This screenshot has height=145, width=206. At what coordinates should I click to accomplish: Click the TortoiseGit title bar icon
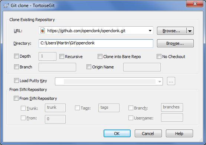click(6, 6)
